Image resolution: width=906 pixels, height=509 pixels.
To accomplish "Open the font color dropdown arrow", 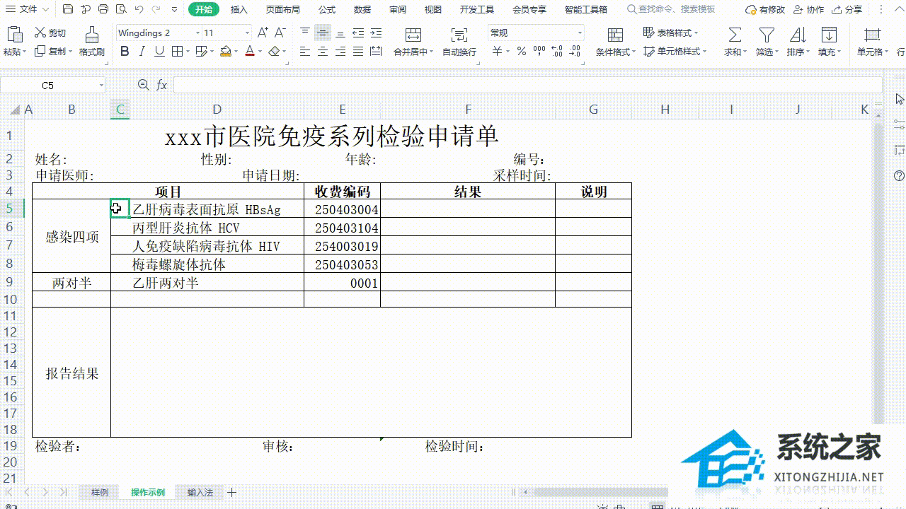I will point(260,52).
